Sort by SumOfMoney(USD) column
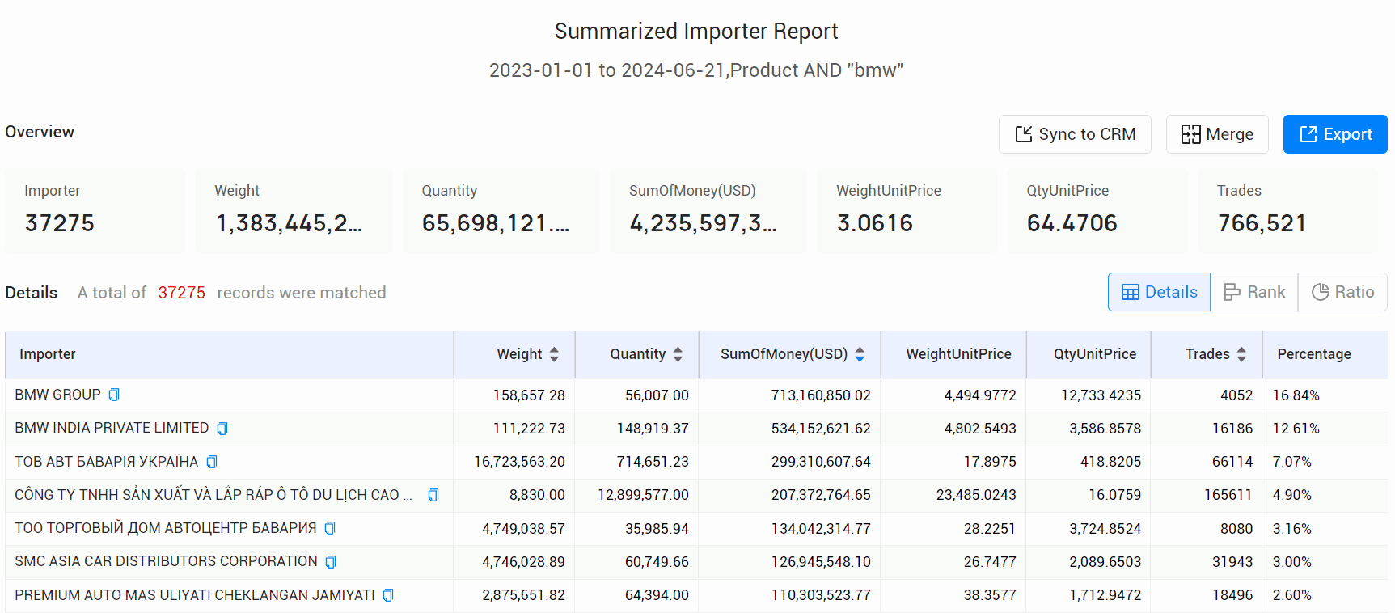This screenshot has height=613, width=1395. coord(860,354)
